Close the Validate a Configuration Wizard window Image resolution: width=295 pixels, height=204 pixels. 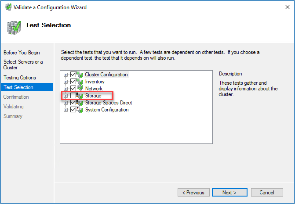(x=287, y=7)
